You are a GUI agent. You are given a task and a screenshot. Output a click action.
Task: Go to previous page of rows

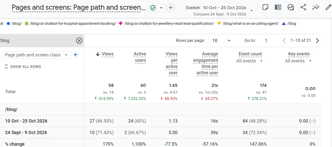(284, 41)
